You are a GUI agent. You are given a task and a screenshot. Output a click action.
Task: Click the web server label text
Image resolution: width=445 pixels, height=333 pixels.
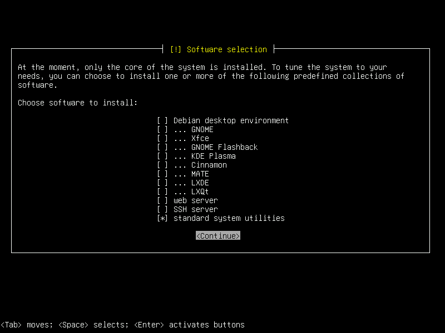195,200
